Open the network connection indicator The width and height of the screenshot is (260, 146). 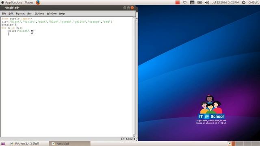point(185,2)
